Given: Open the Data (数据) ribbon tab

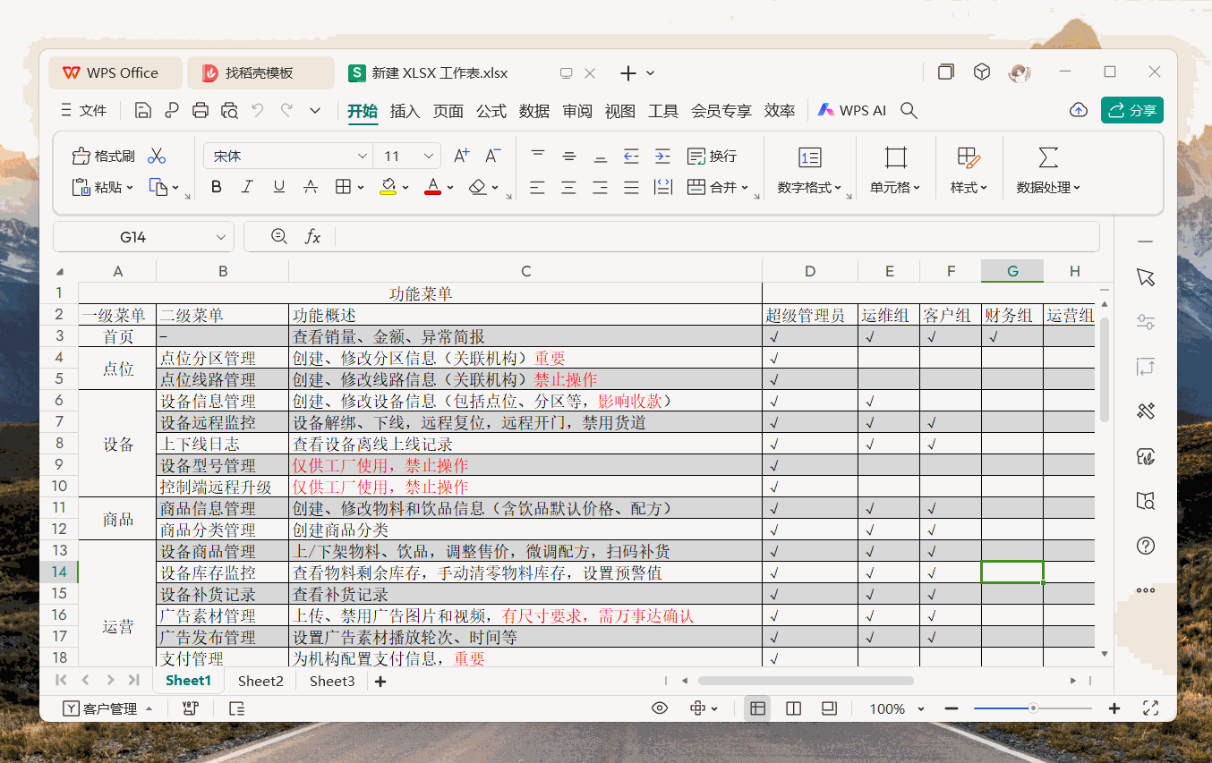Looking at the screenshot, I should pyautogui.click(x=534, y=111).
